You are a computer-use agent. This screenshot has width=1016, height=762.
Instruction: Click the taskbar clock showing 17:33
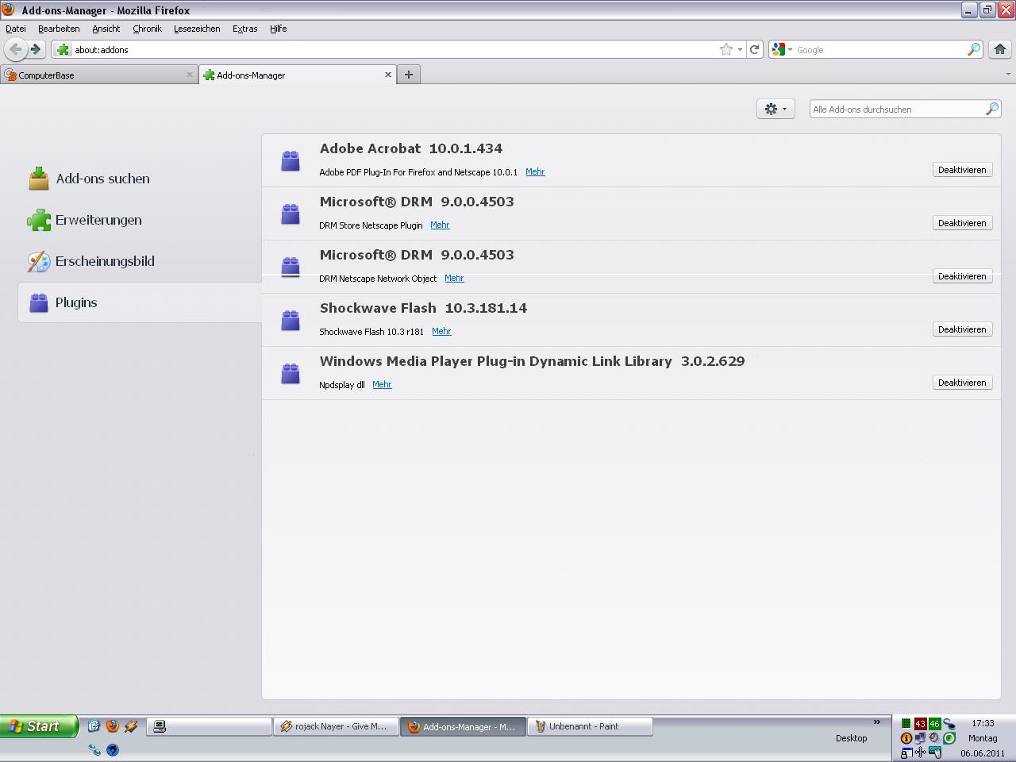pyautogui.click(x=983, y=723)
